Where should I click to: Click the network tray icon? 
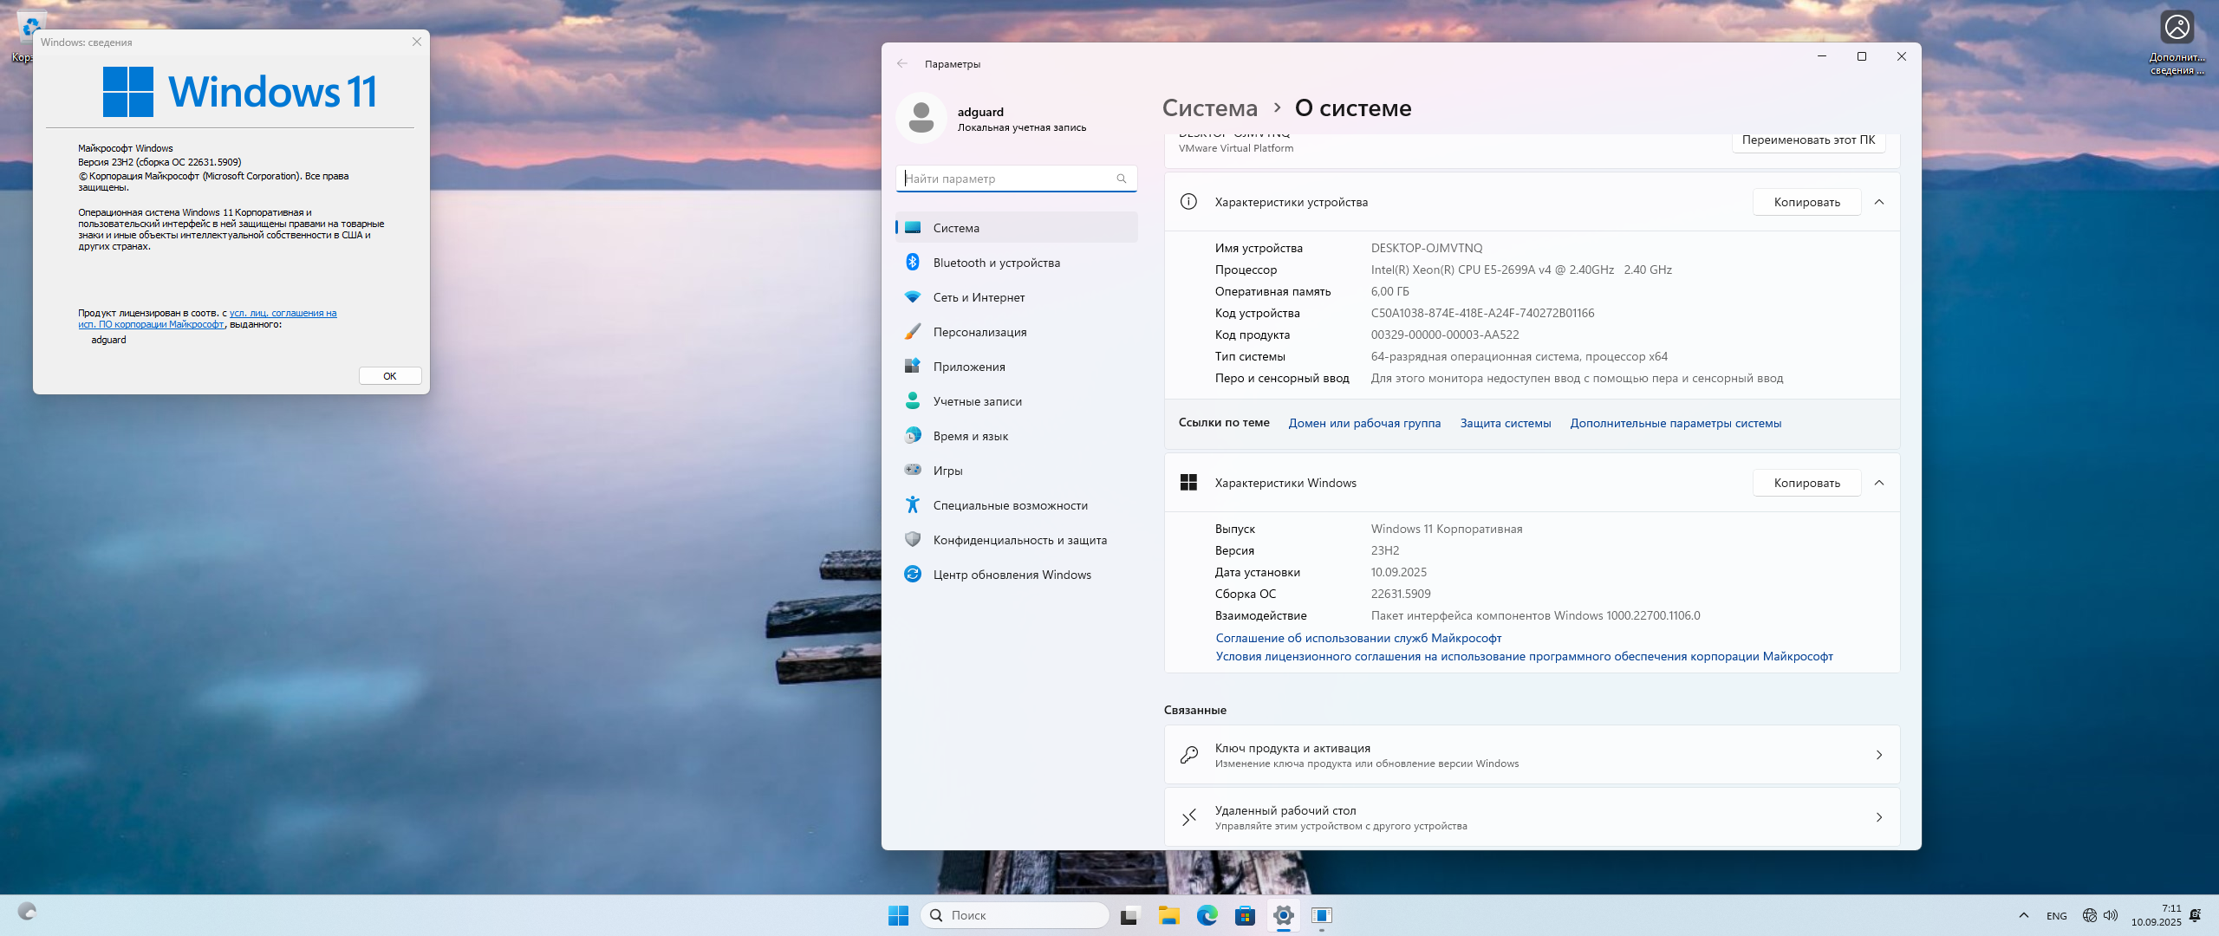click(2090, 915)
